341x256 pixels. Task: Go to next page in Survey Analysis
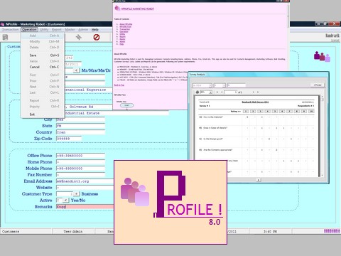253,92
